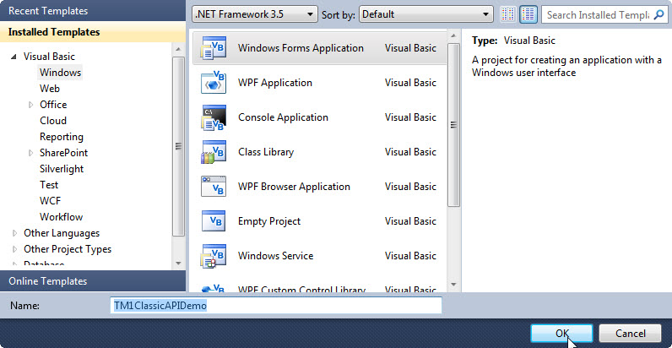
Task: Click the Console Application template icon
Action: pyautogui.click(x=214, y=117)
